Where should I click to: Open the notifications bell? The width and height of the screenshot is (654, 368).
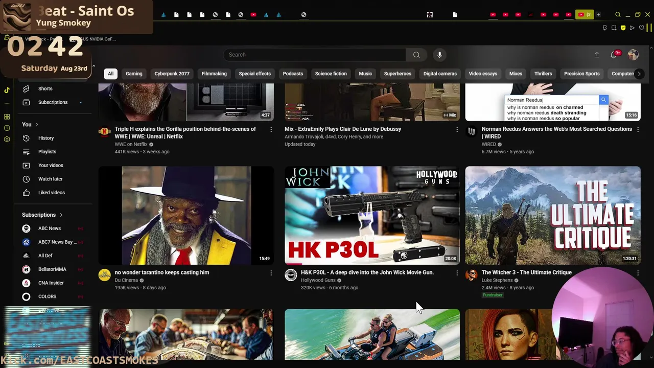[x=614, y=55]
